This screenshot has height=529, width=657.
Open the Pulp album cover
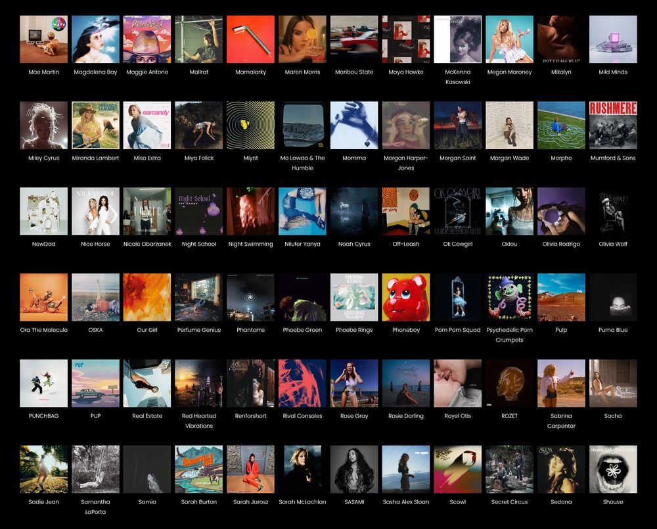pyautogui.click(x=561, y=297)
